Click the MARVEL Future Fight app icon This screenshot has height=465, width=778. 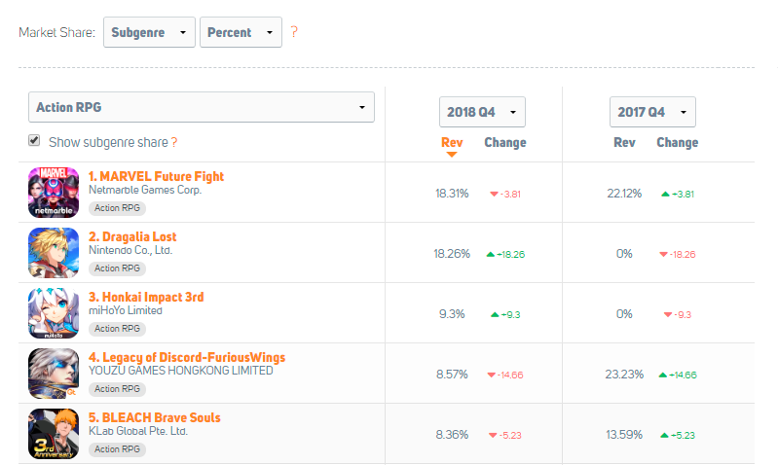pyautogui.click(x=54, y=193)
